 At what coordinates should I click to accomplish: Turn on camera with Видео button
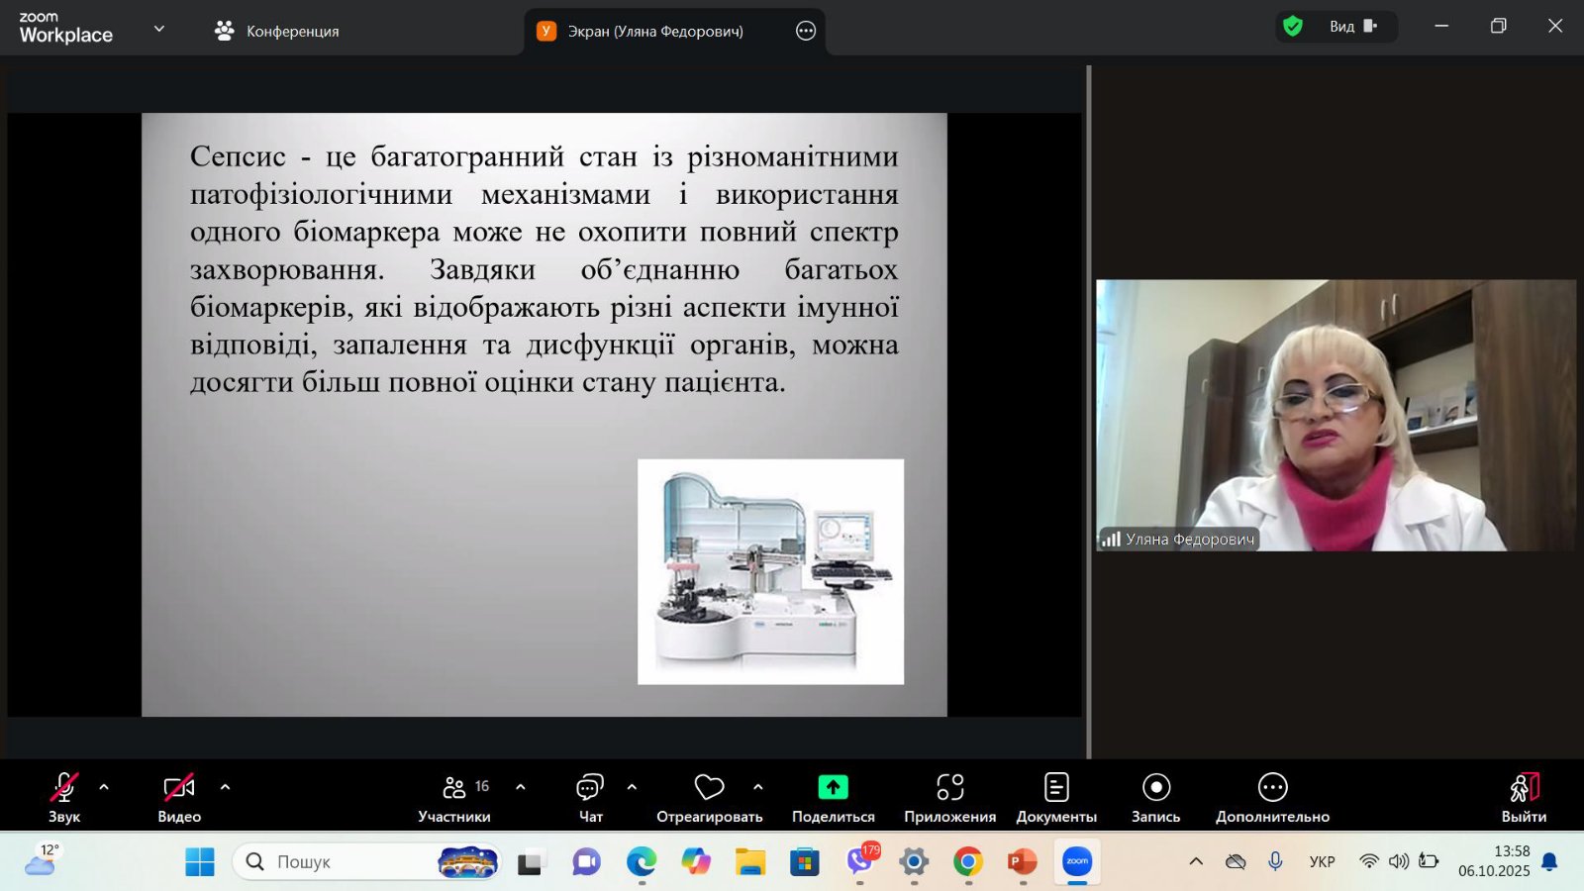pos(179,795)
